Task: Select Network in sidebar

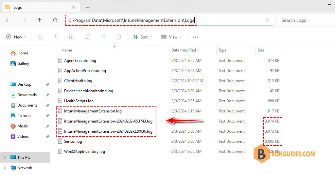Action: (x=21, y=168)
